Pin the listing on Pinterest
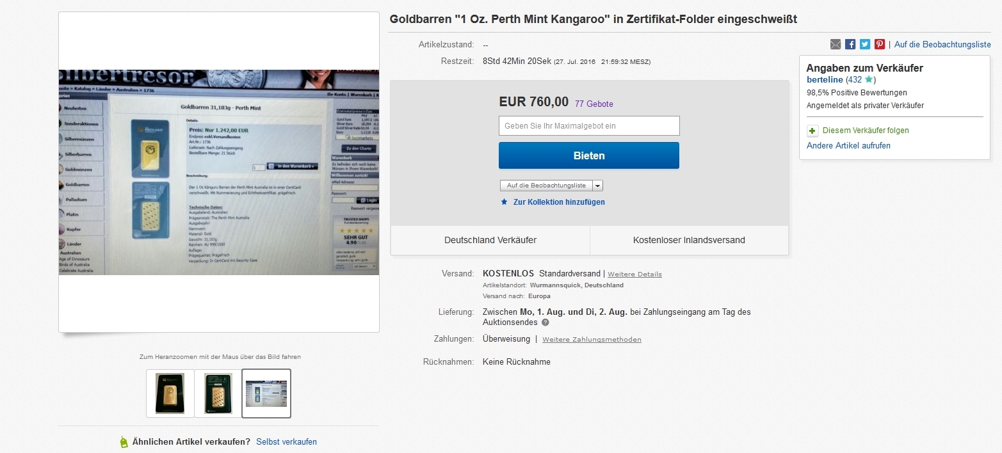This screenshot has height=453, width=1002. click(880, 44)
